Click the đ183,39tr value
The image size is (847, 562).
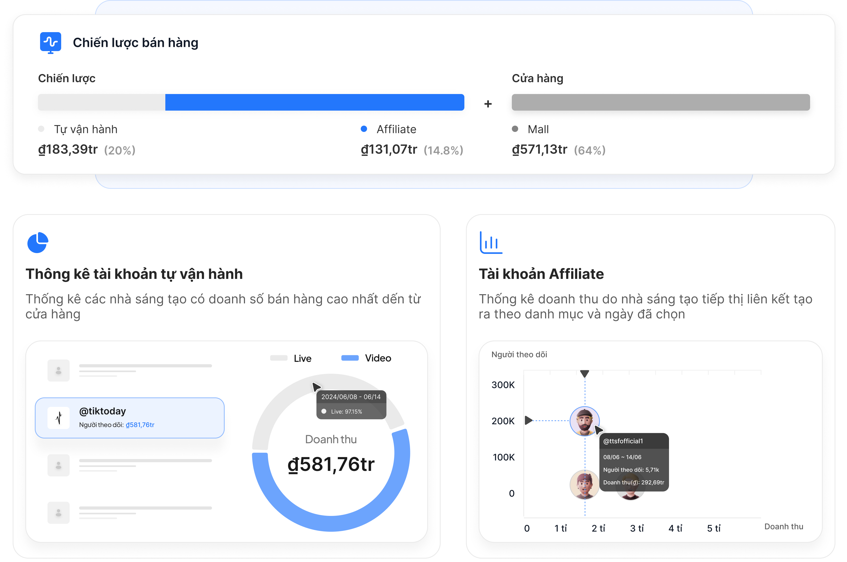click(x=68, y=150)
